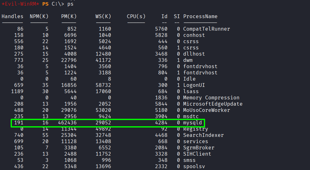This screenshot has width=310, height=170.
Task: Click the mysqld process name
Action: click(x=193, y=123)
